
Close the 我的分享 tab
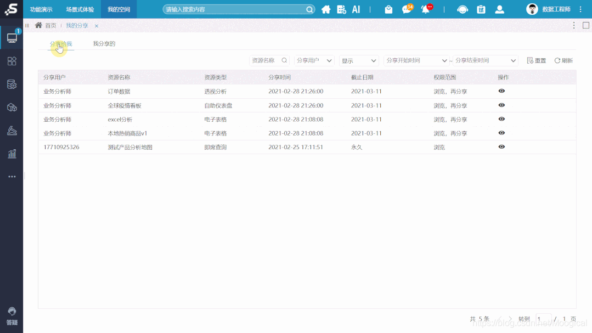[x=97, y=26]
